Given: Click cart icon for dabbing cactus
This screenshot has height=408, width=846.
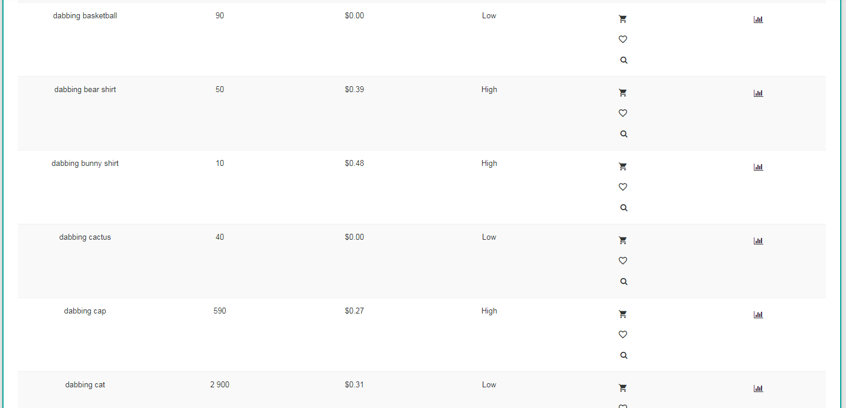Looking at the screenshot, I should click(623, 240).
